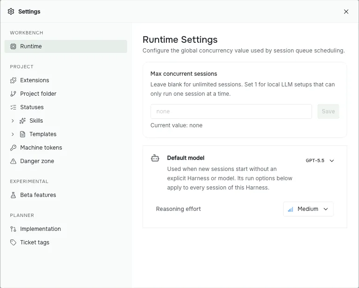Click the PLANNER section header
The height and width of the screenshot is (288, 359).
coord(22,215)
